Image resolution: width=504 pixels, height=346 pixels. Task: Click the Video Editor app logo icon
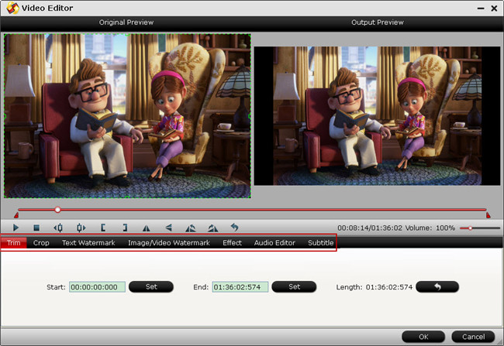(12, 8)
